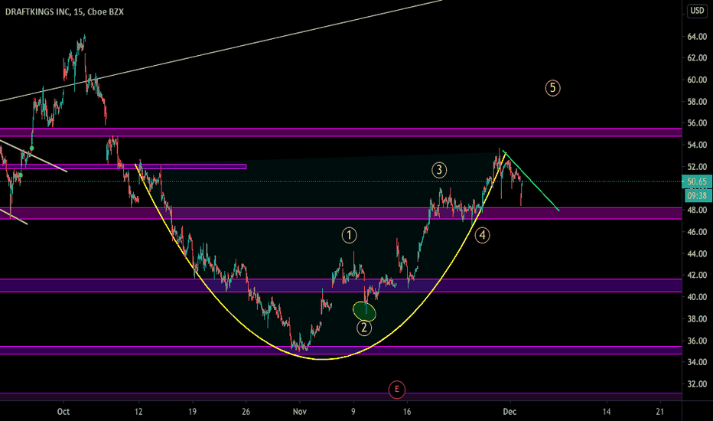Click the Oct date label
Viewport: 713px width, 421px height.
click(x=63, y=412)
